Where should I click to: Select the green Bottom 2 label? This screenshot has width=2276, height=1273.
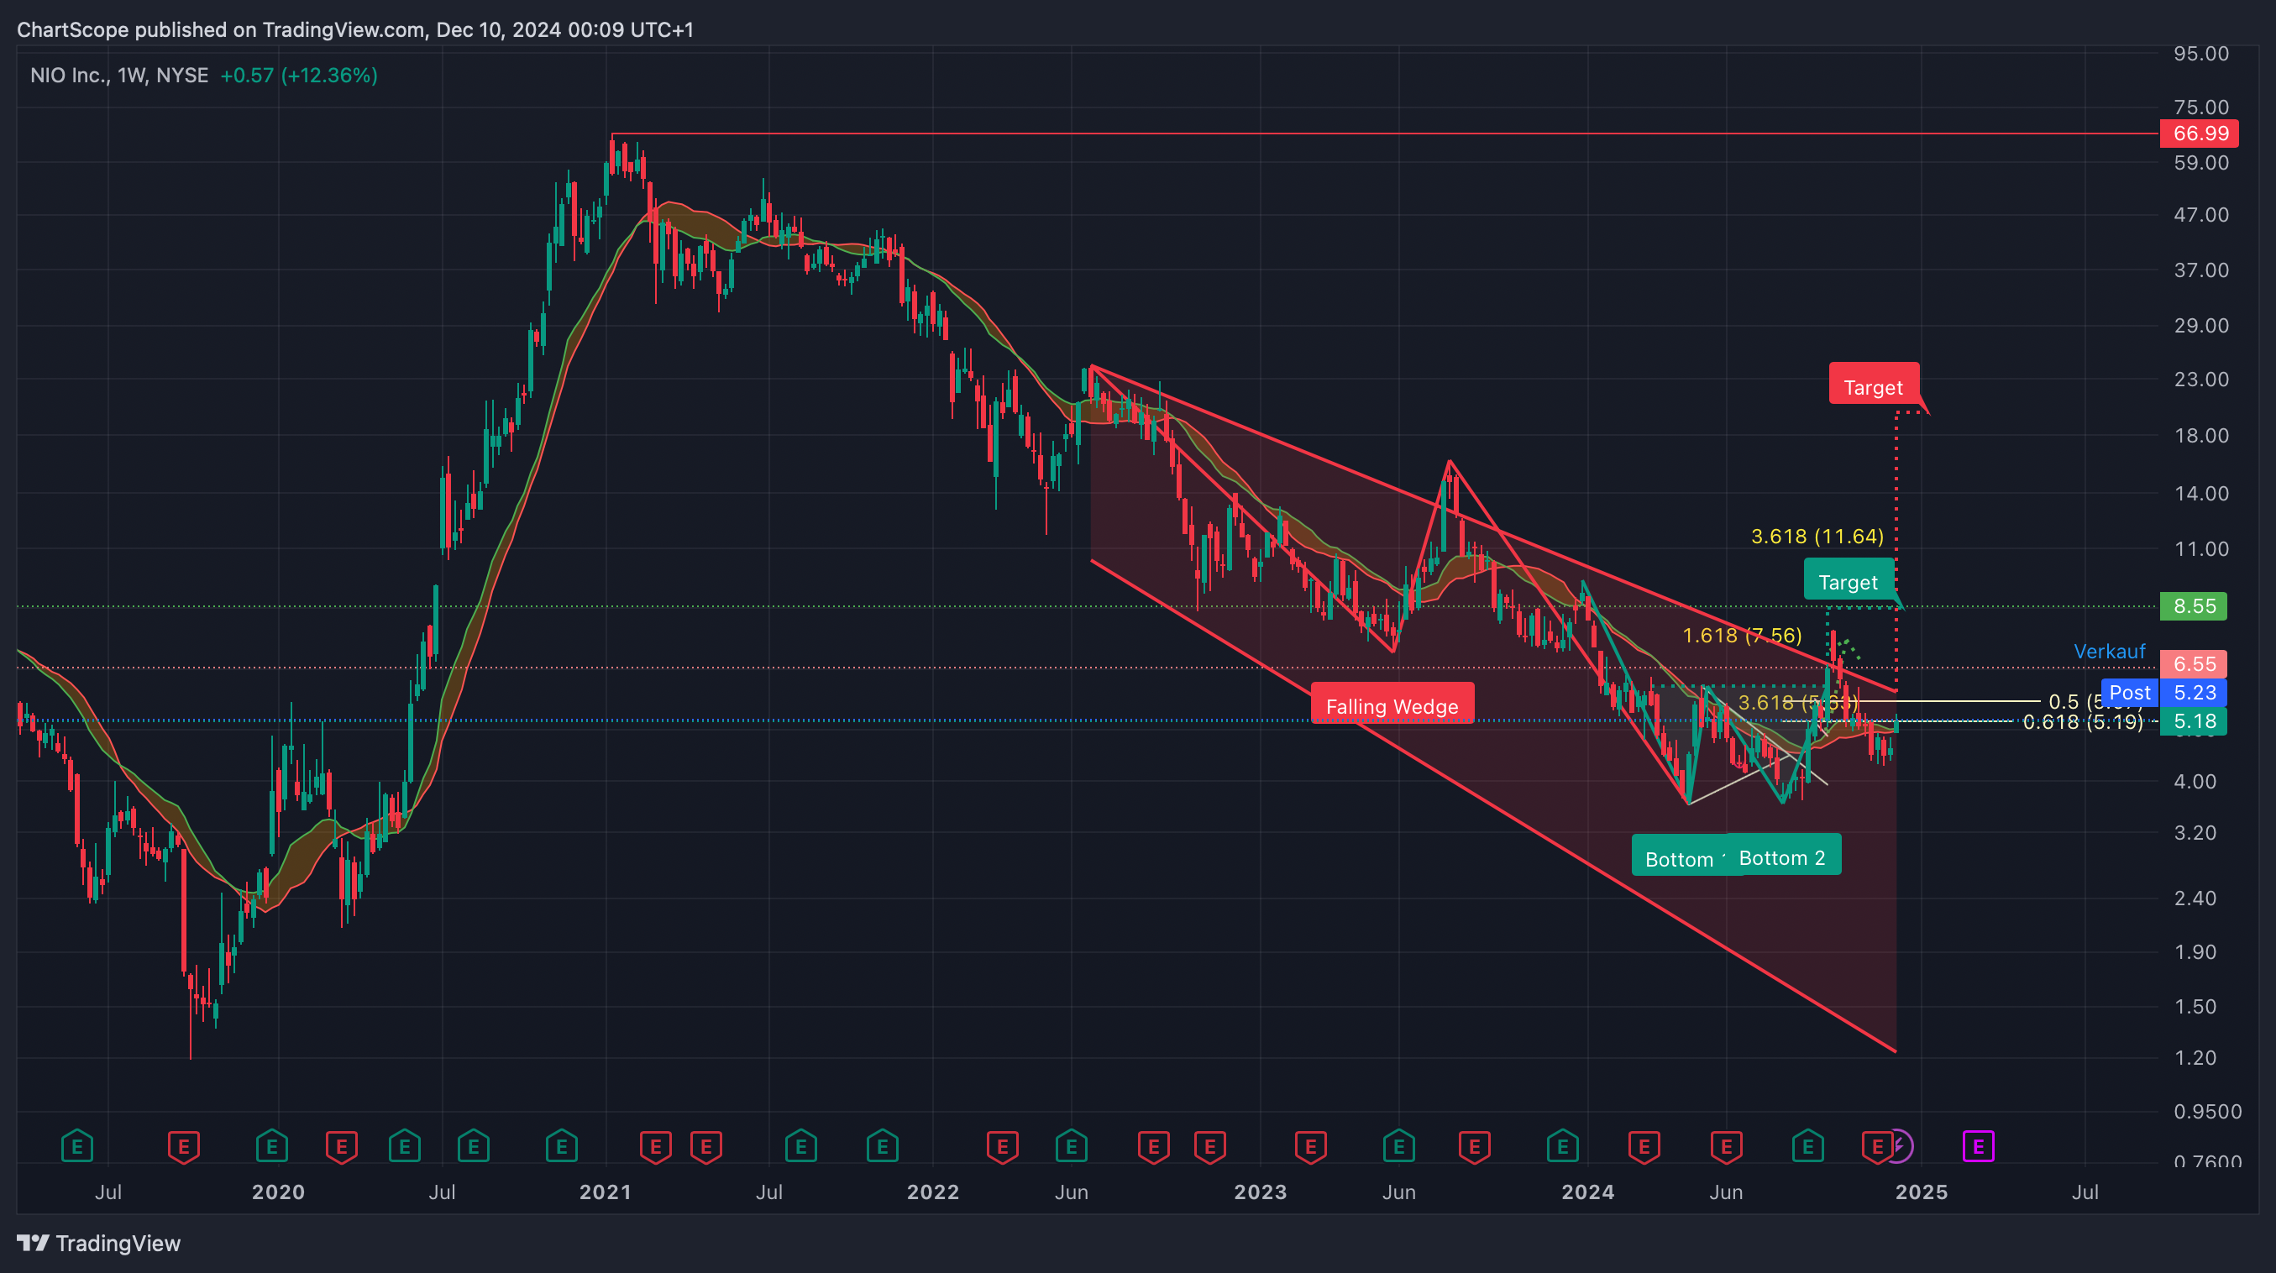1782,857
